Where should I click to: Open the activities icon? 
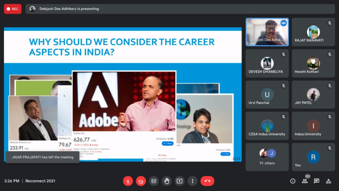(x=328, y=181)
